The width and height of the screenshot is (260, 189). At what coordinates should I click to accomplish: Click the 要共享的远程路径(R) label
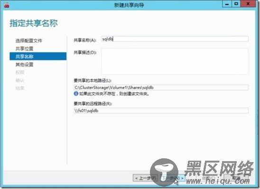click(x=93, y=103)
